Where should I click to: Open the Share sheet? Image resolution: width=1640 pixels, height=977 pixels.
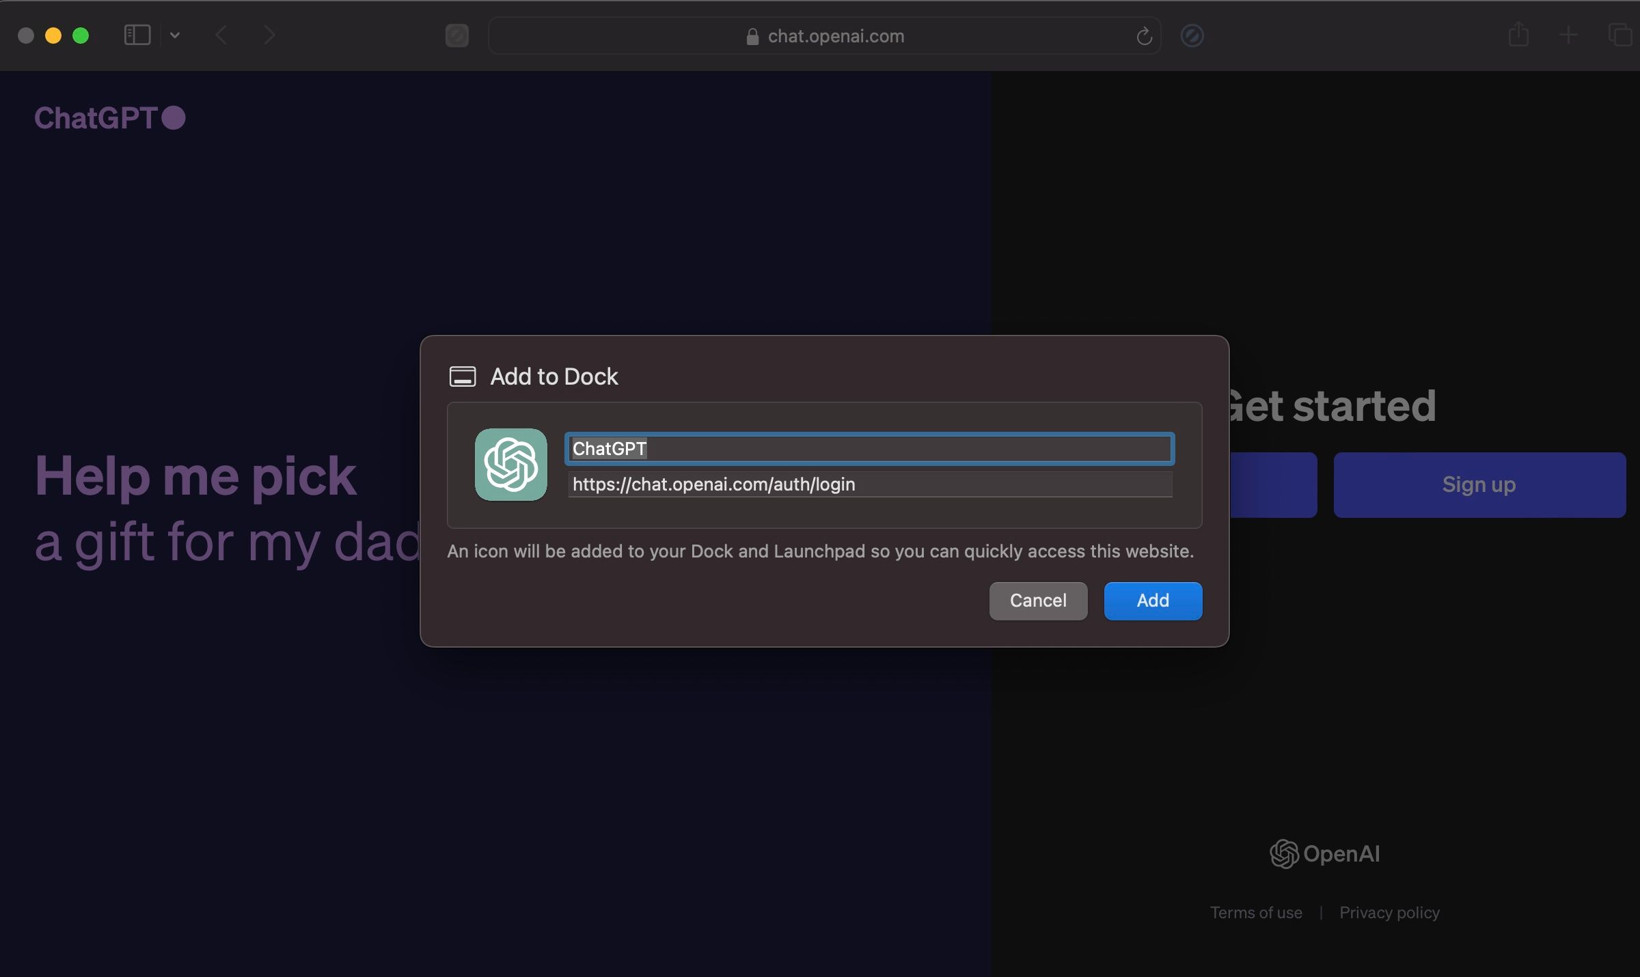tap(1518, 35)
